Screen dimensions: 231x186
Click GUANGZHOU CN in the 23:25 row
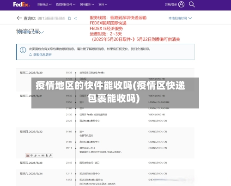158,121
